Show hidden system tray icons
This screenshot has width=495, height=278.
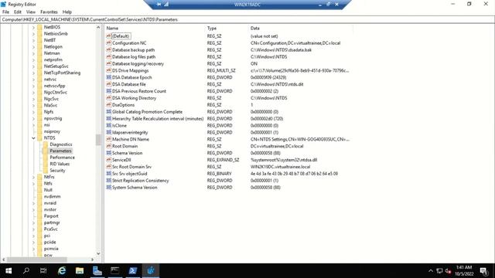[431, 271]
